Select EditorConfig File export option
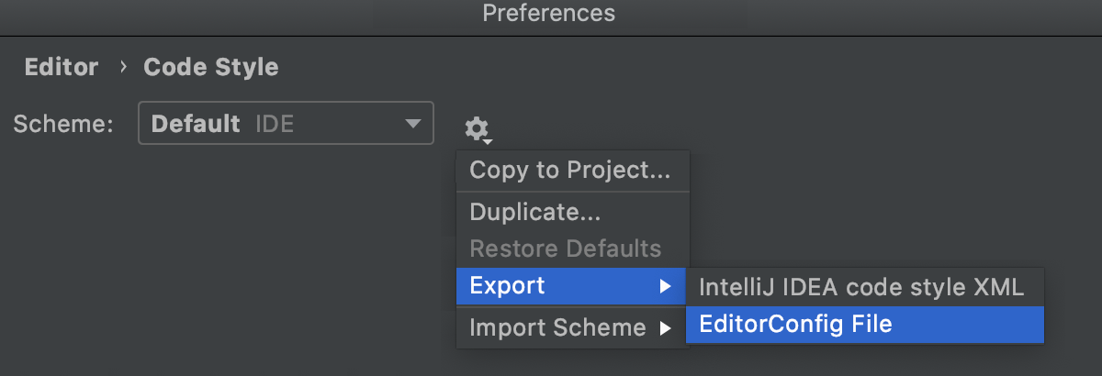This screenshot has height=376, width=1102. pos(795,324)
